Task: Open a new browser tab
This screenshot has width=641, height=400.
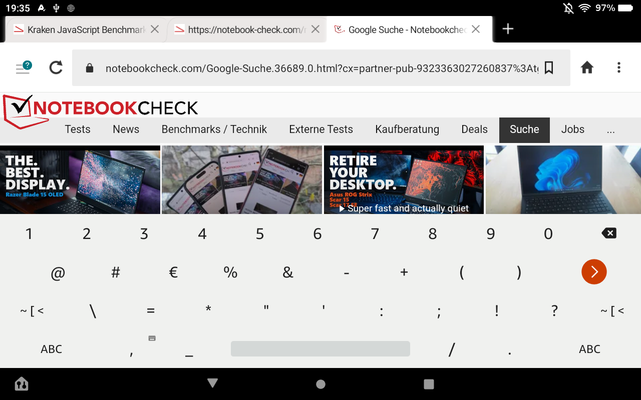Action: 508,29
